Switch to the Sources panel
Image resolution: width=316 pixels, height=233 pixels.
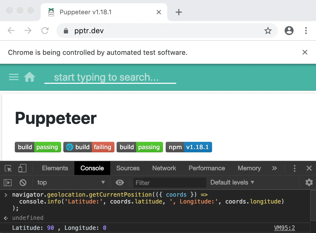[x=128, y=168]
